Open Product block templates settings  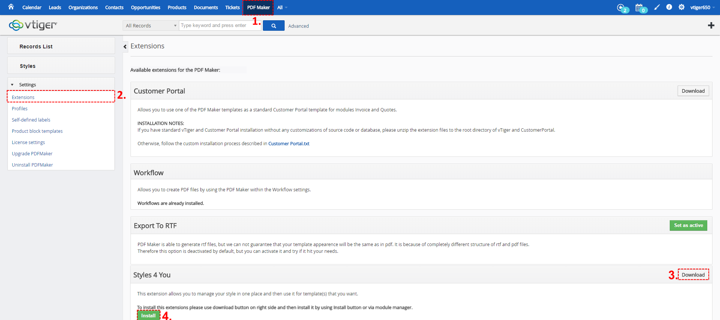pyautogui.click(x=37, y=131)
